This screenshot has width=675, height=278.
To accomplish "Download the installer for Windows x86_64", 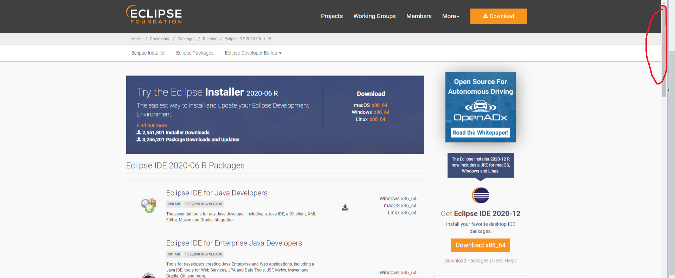I will tap(381, 112).
